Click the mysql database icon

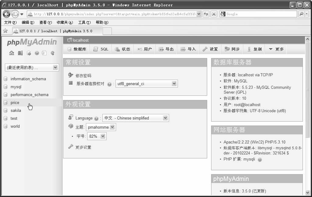coord(5,87)
